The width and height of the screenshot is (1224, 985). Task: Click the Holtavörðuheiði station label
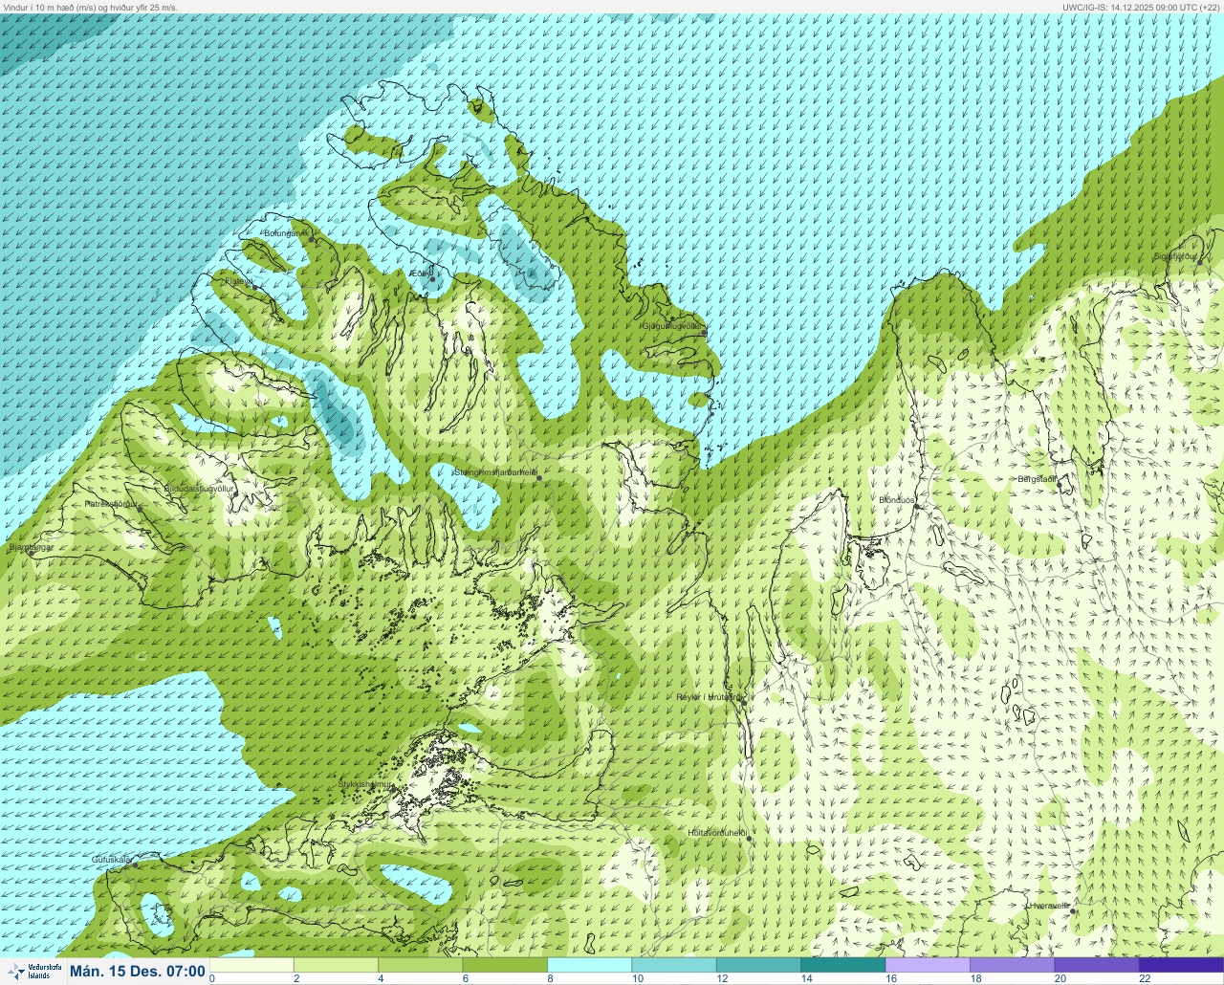tap(716, 833)
